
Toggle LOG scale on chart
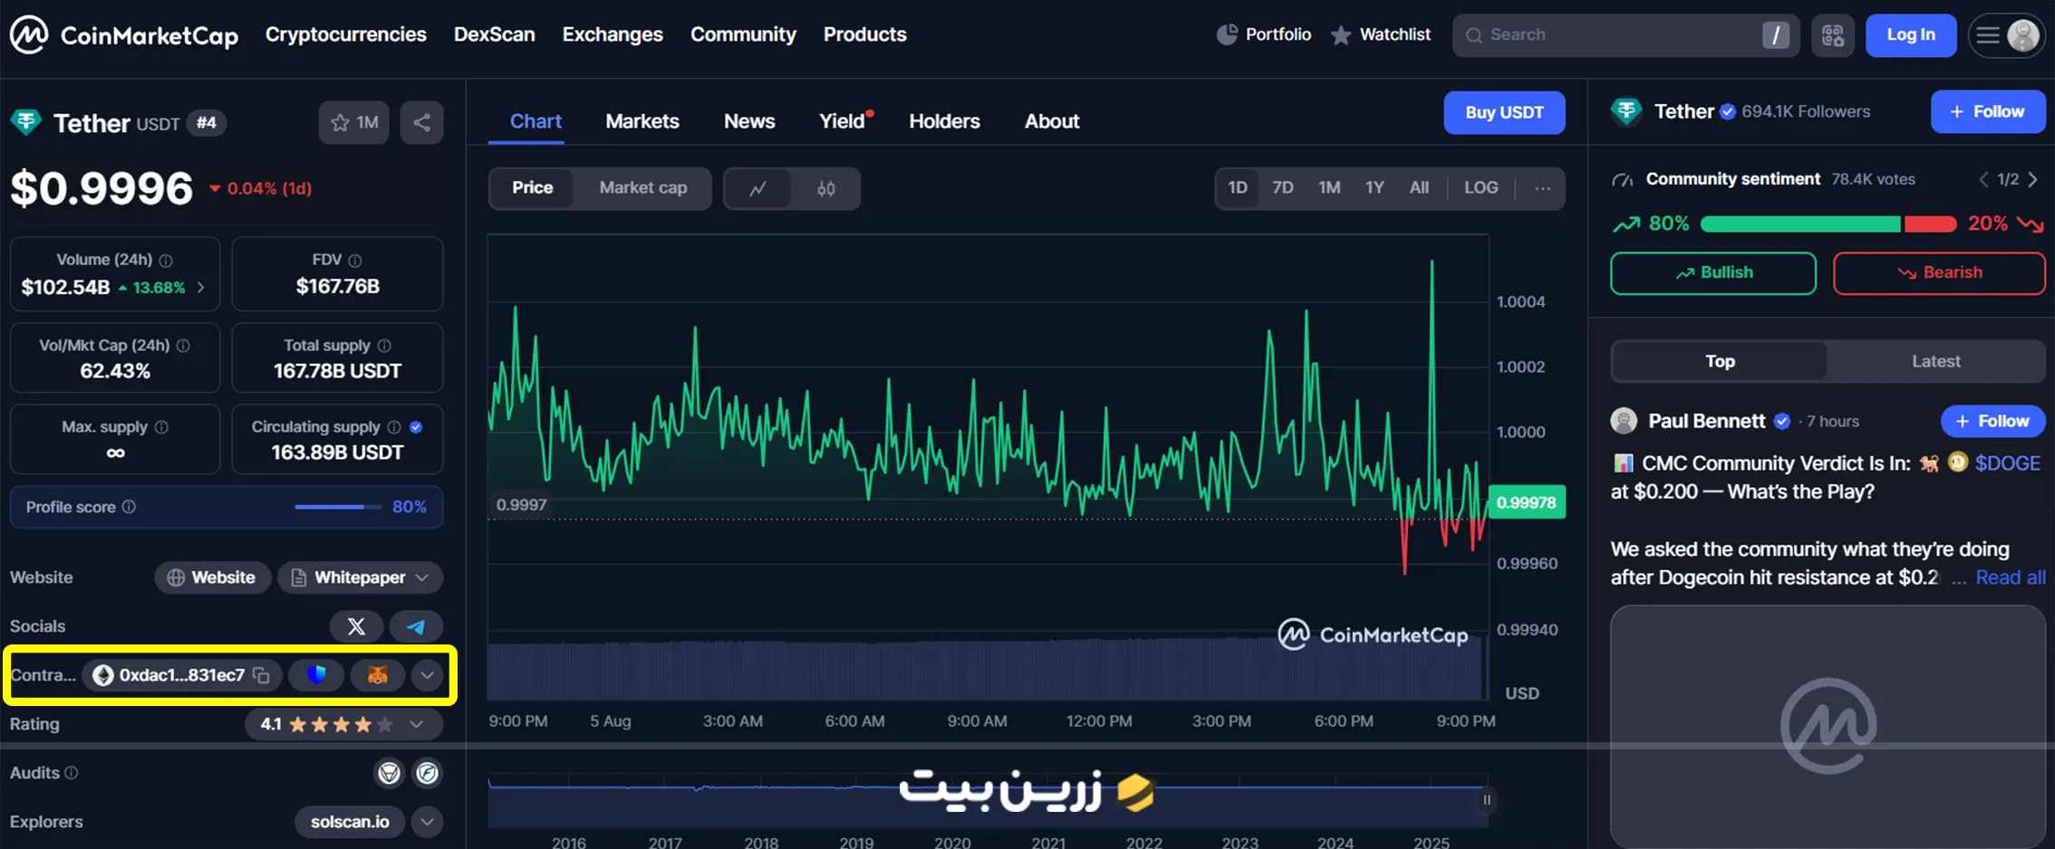[x=1481, y=188]
